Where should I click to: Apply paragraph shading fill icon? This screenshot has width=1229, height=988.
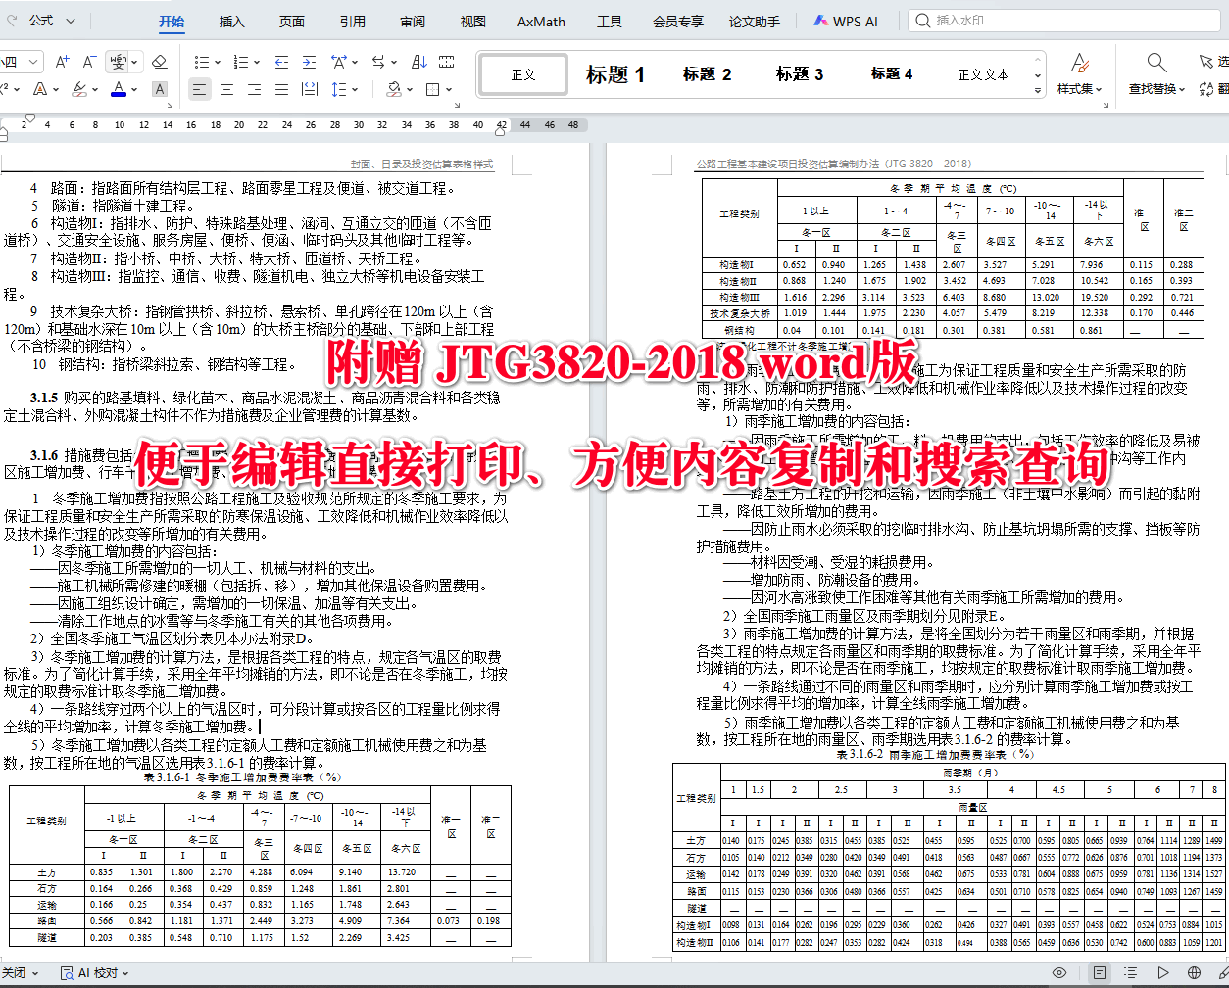(x=393, y=89)
